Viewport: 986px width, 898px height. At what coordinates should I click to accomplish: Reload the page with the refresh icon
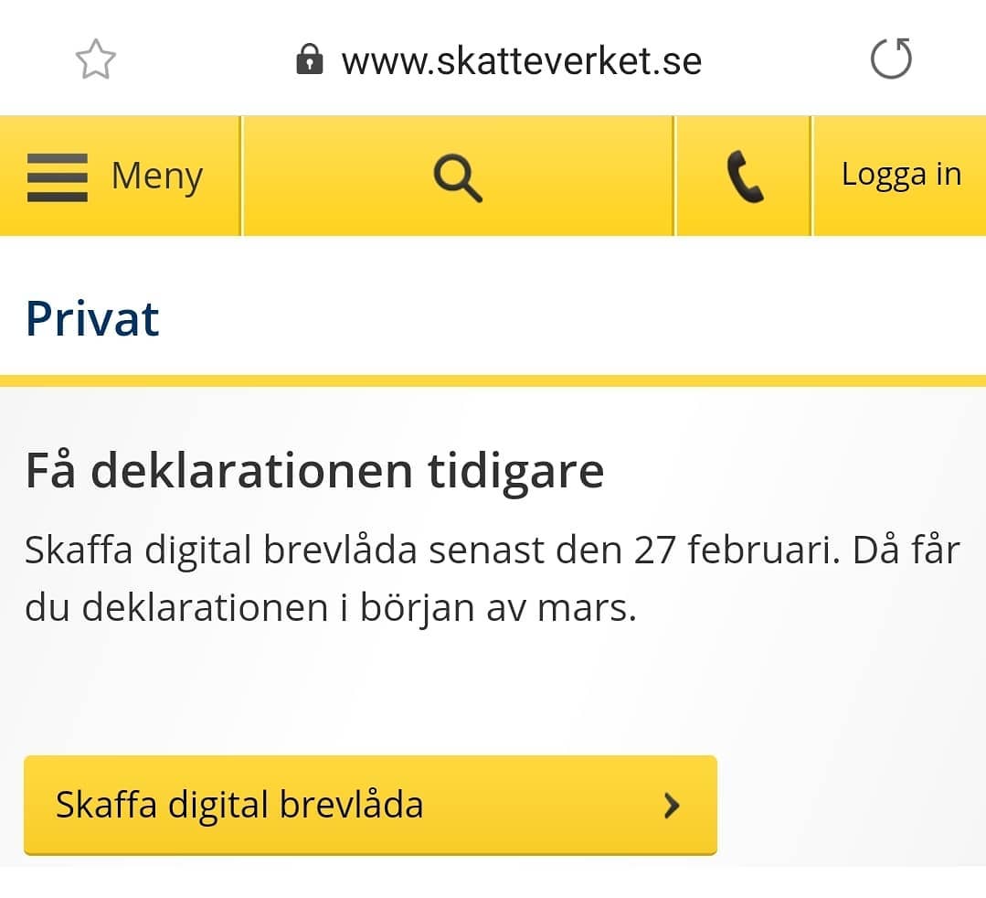891,59
